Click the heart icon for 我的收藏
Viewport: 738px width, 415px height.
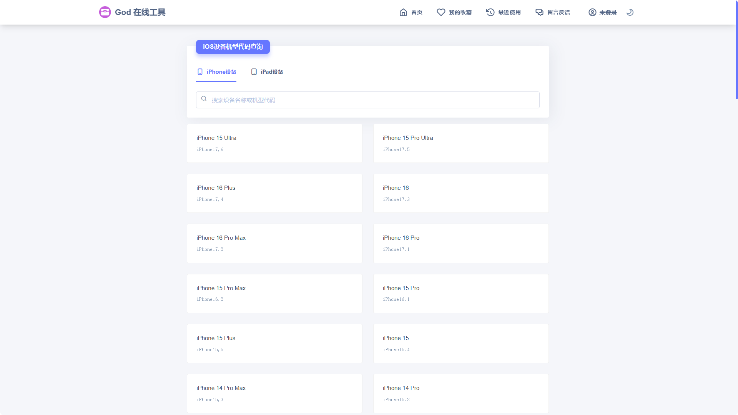[x=441, y=12]
